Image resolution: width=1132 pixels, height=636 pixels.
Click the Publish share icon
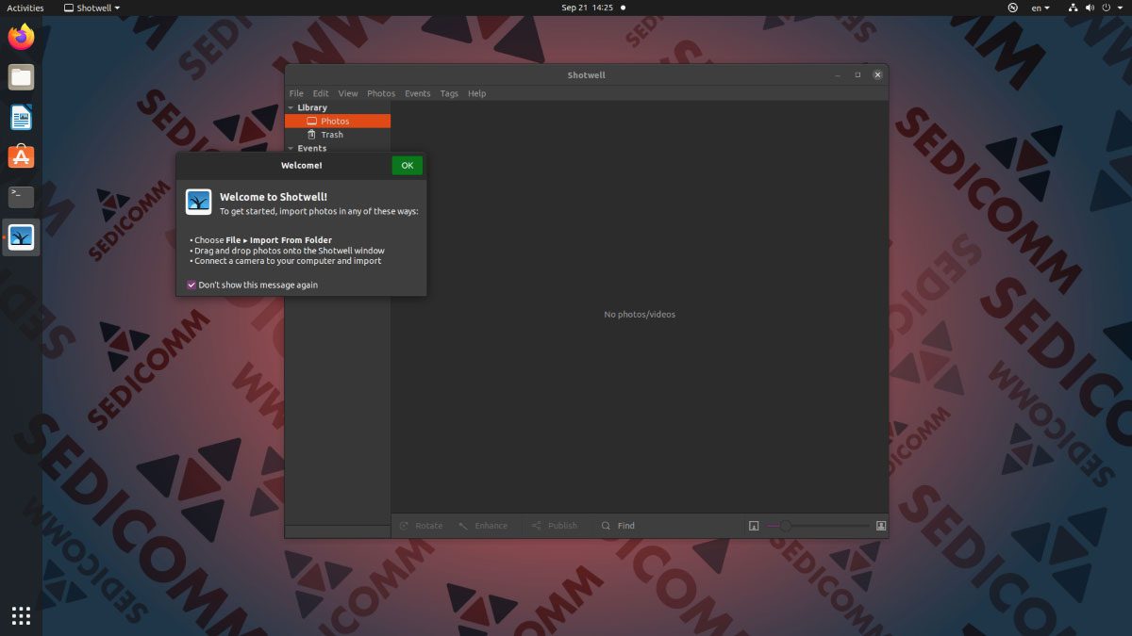coord(536,526)
